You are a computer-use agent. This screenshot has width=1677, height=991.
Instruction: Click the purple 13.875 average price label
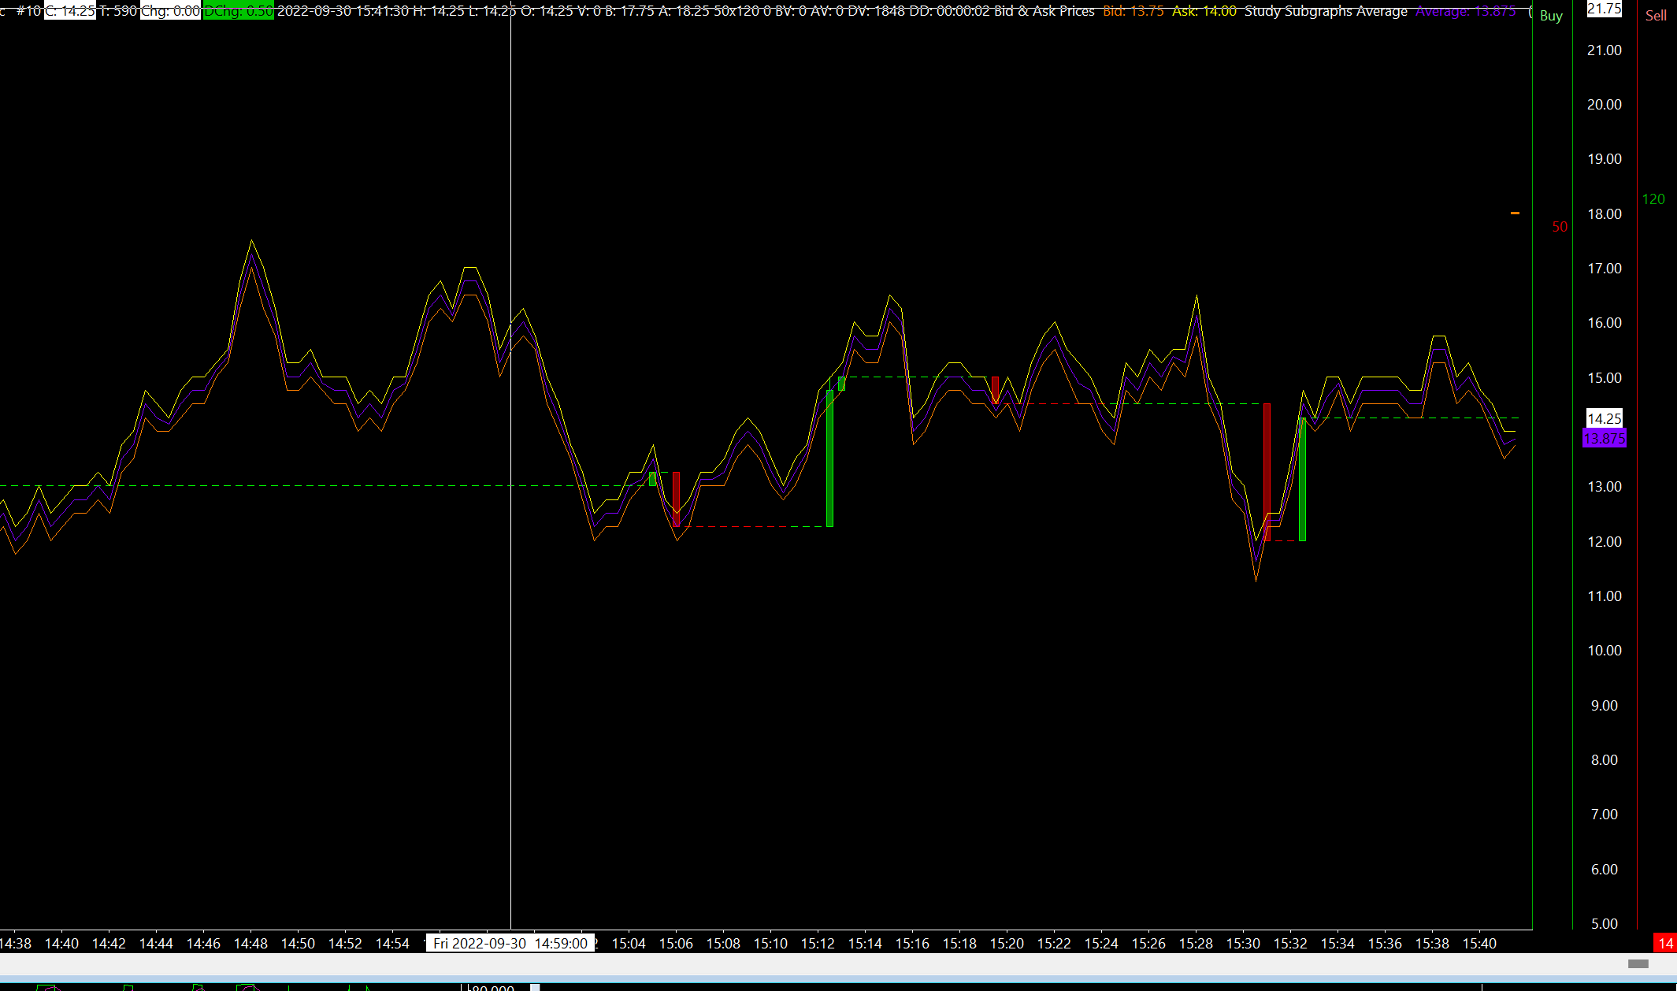(1604, 439)
